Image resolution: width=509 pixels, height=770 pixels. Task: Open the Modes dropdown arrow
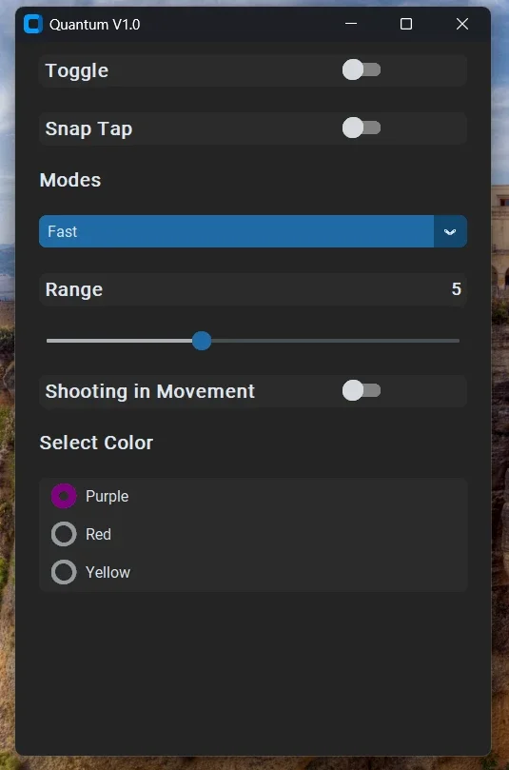450,231
